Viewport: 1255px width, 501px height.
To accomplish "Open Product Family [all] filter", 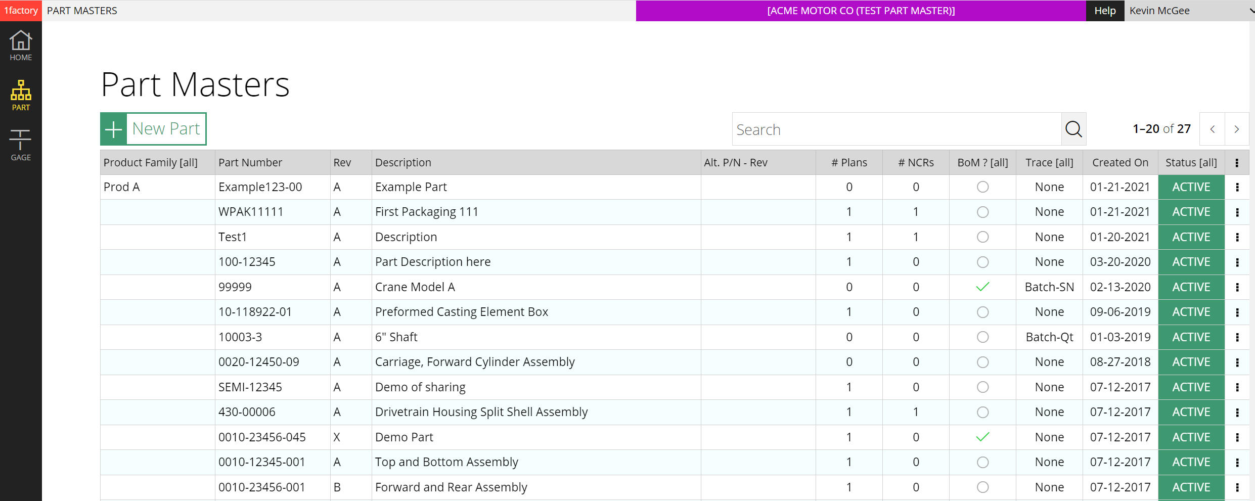I will [151, 163].
